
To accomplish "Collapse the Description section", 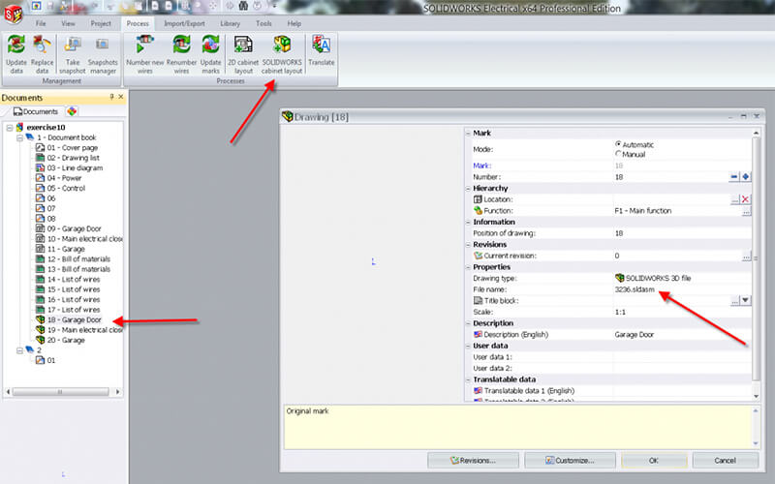I will click(468, 323).
